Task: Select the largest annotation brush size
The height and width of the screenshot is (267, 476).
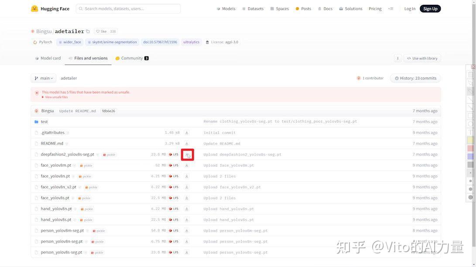Action: [x=470, y=197]
